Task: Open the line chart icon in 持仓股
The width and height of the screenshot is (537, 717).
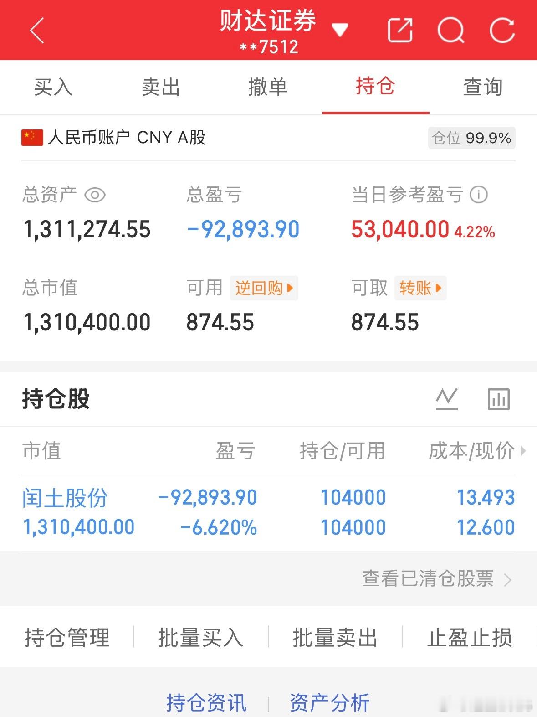Action: (x=447, y=399)
